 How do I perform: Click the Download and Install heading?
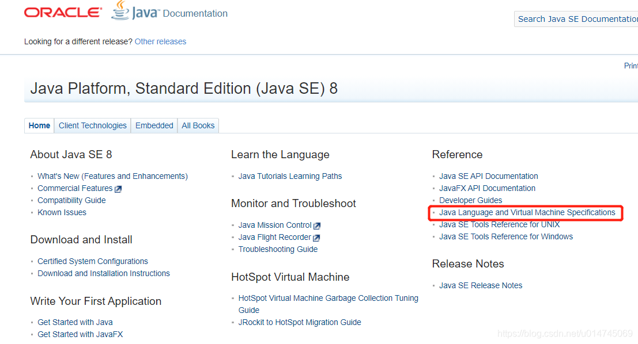(x=81, y=240)
